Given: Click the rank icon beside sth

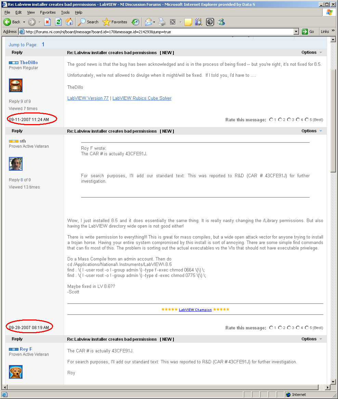Looking at the screenshot, I should coord(14,141).
